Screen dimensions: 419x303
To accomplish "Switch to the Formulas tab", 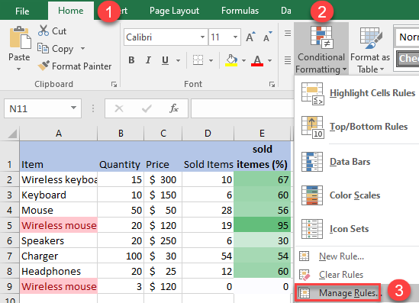I will tap(240, 11).
